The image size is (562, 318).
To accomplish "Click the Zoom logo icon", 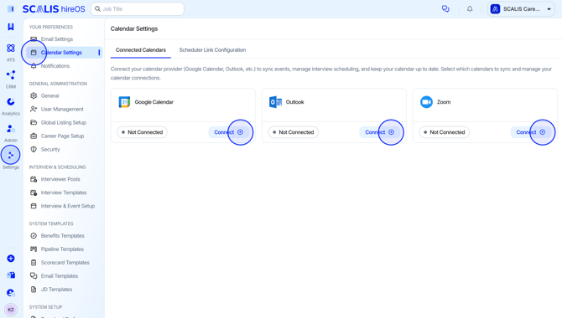I will 426,102.
